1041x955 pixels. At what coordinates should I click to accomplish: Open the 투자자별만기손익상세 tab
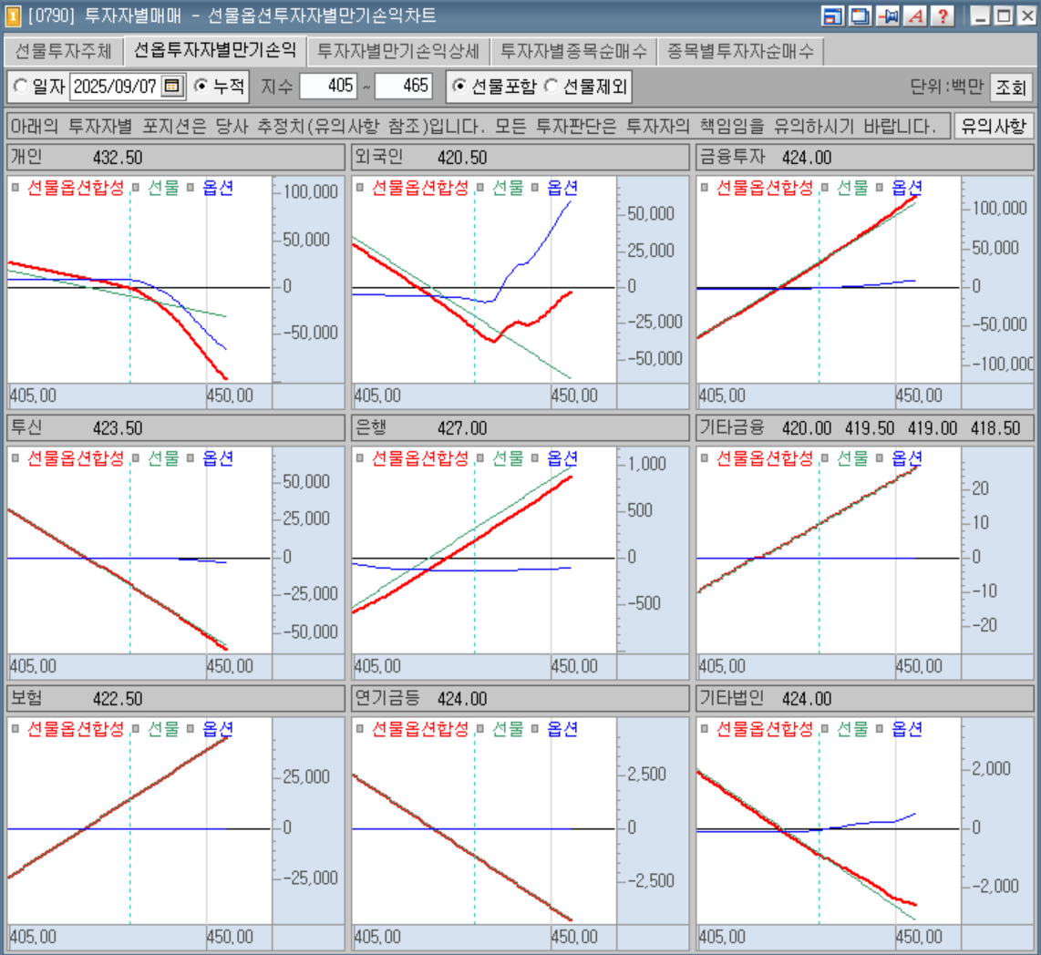pos(398,51)
